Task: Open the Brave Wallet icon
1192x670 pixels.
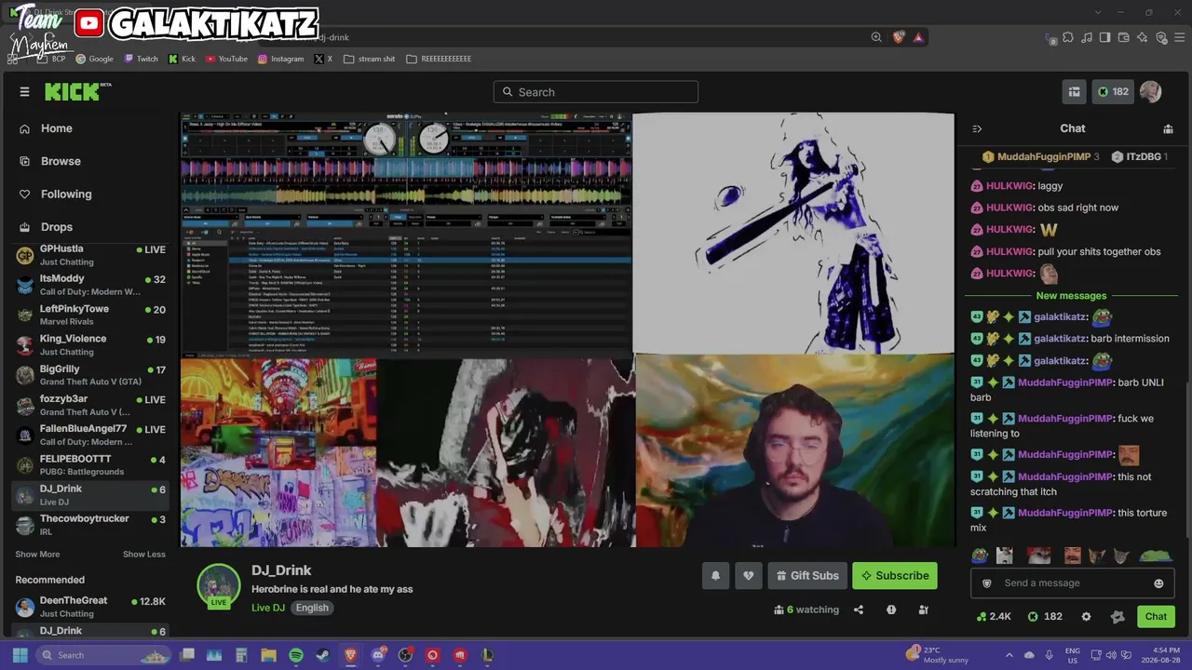Action: 1124,37
